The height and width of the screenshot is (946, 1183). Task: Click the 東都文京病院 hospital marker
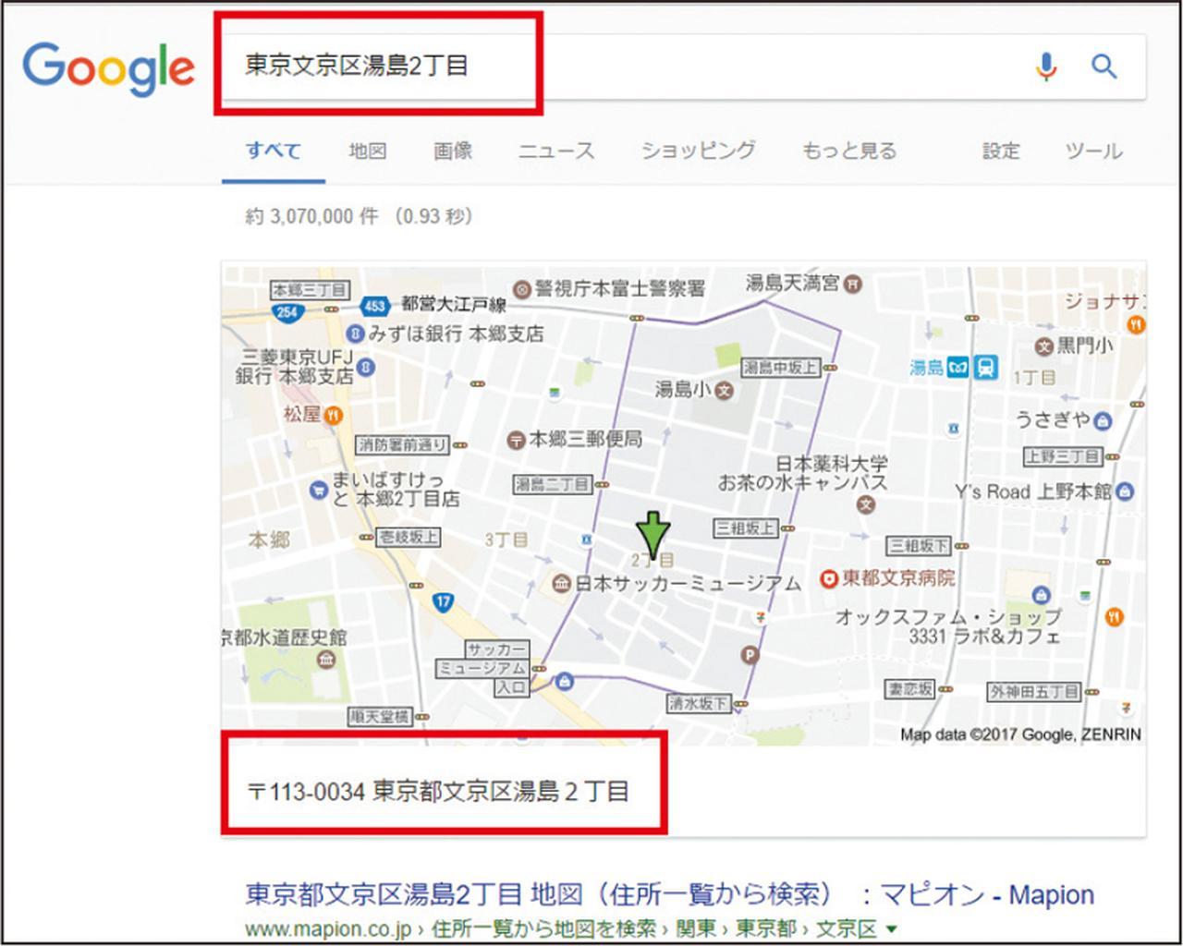(x=829, y=578)
